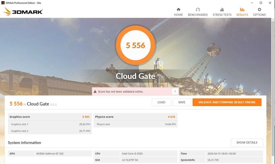The image size is (275, 164).
Task: Click the Benchmarks gauge icon
Action: pos(198,9)
